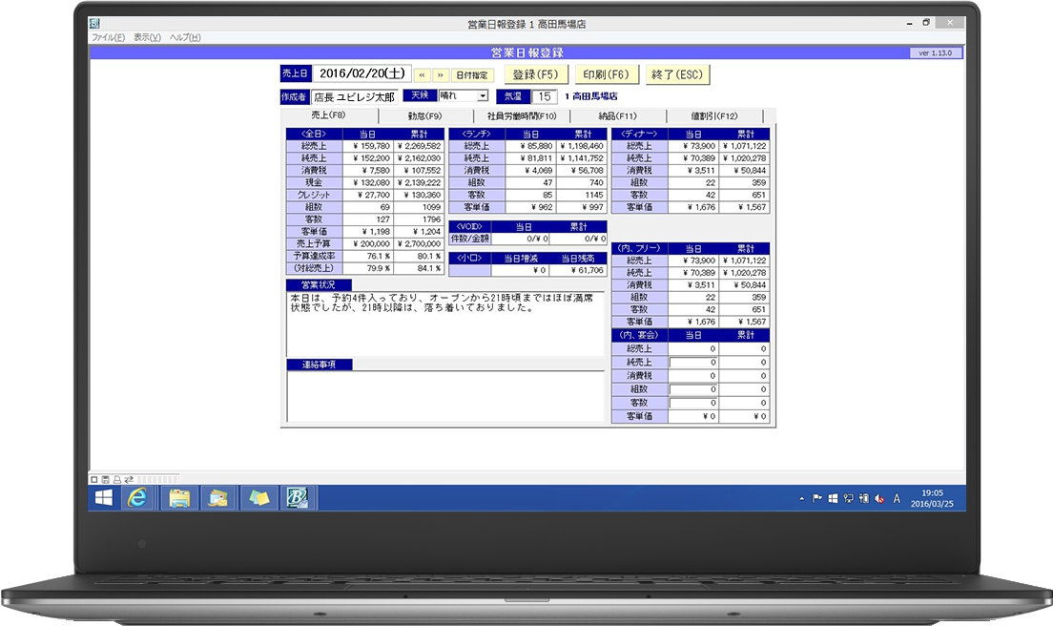Click the muted speaker icon in tray
The width and height of the screenshot is (1053, 626).
pos(877,498)
